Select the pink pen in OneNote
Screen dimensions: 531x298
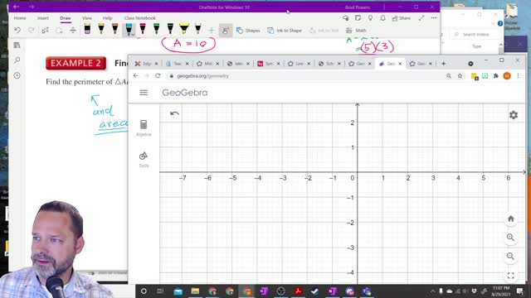[x=143, y=30]
